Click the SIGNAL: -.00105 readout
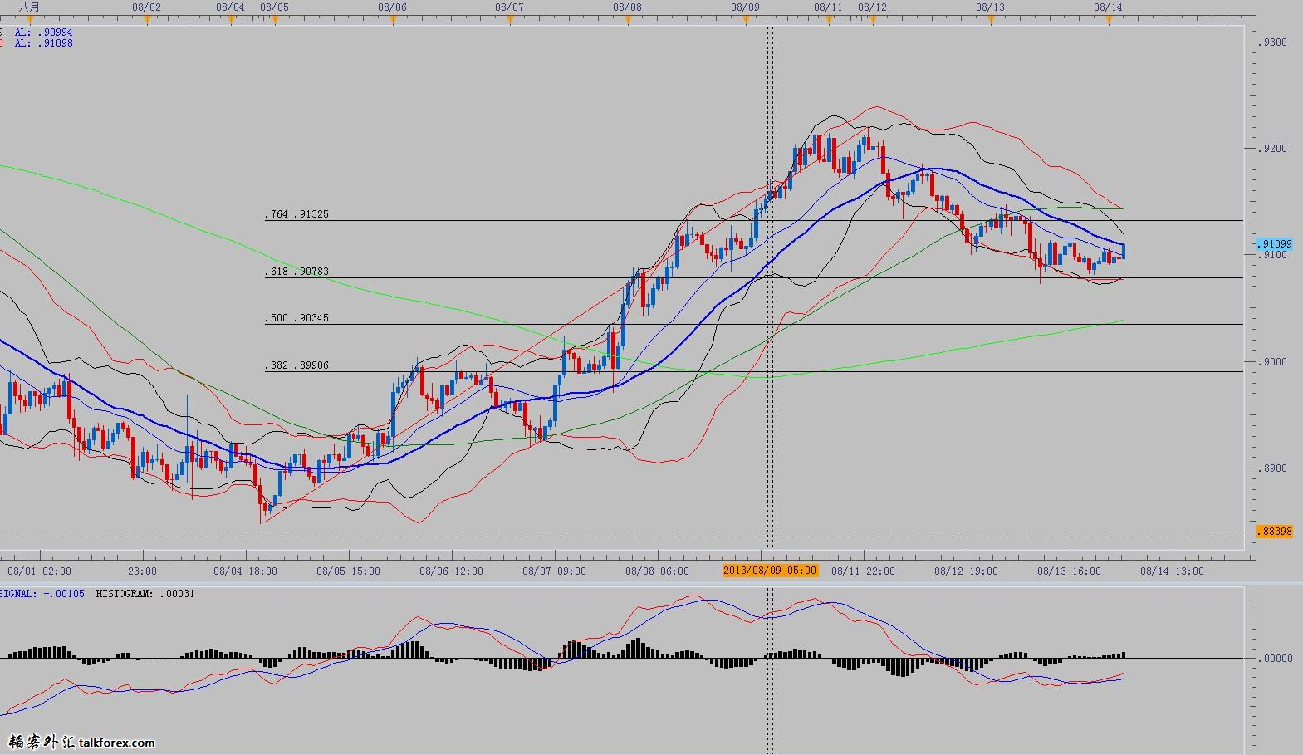The image size is (1303, 755). click(42, 594)
